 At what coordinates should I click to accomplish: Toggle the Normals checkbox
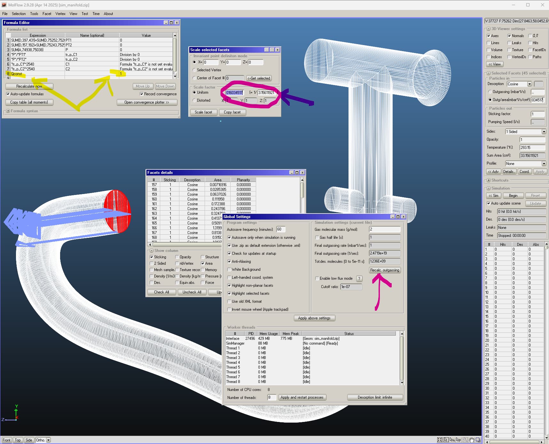pyautogui.click(x=509, y=36)
